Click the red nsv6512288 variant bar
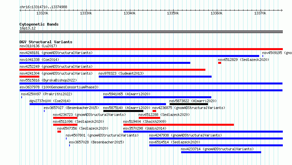292x165 pixels. click(x=149, y=118)
